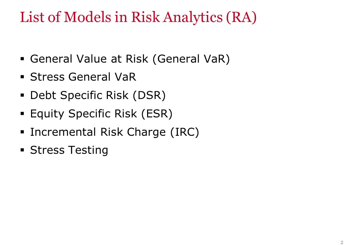Viewport: 344px width, 245px height.
Task: Select the '(DSR)' abbreviation
Action: 149,95
